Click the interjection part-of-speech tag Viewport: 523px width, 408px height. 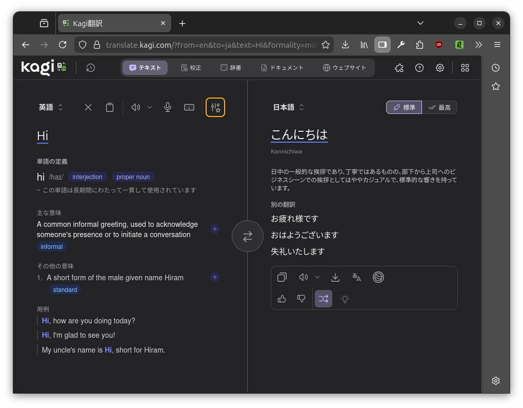pyautogui.click(x=87, y=177)
